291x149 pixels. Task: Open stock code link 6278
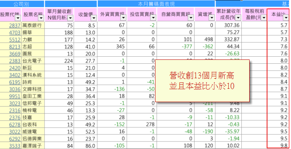pos(15,124)
